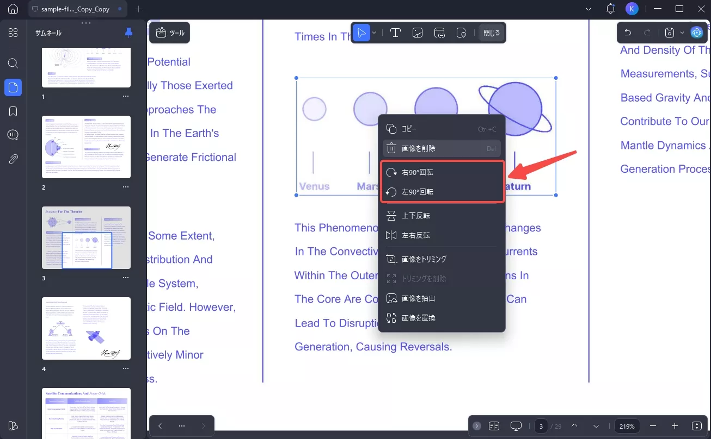Click the page number input field
711x439 pixels.
pyautogui.click(x=541, y=426)
